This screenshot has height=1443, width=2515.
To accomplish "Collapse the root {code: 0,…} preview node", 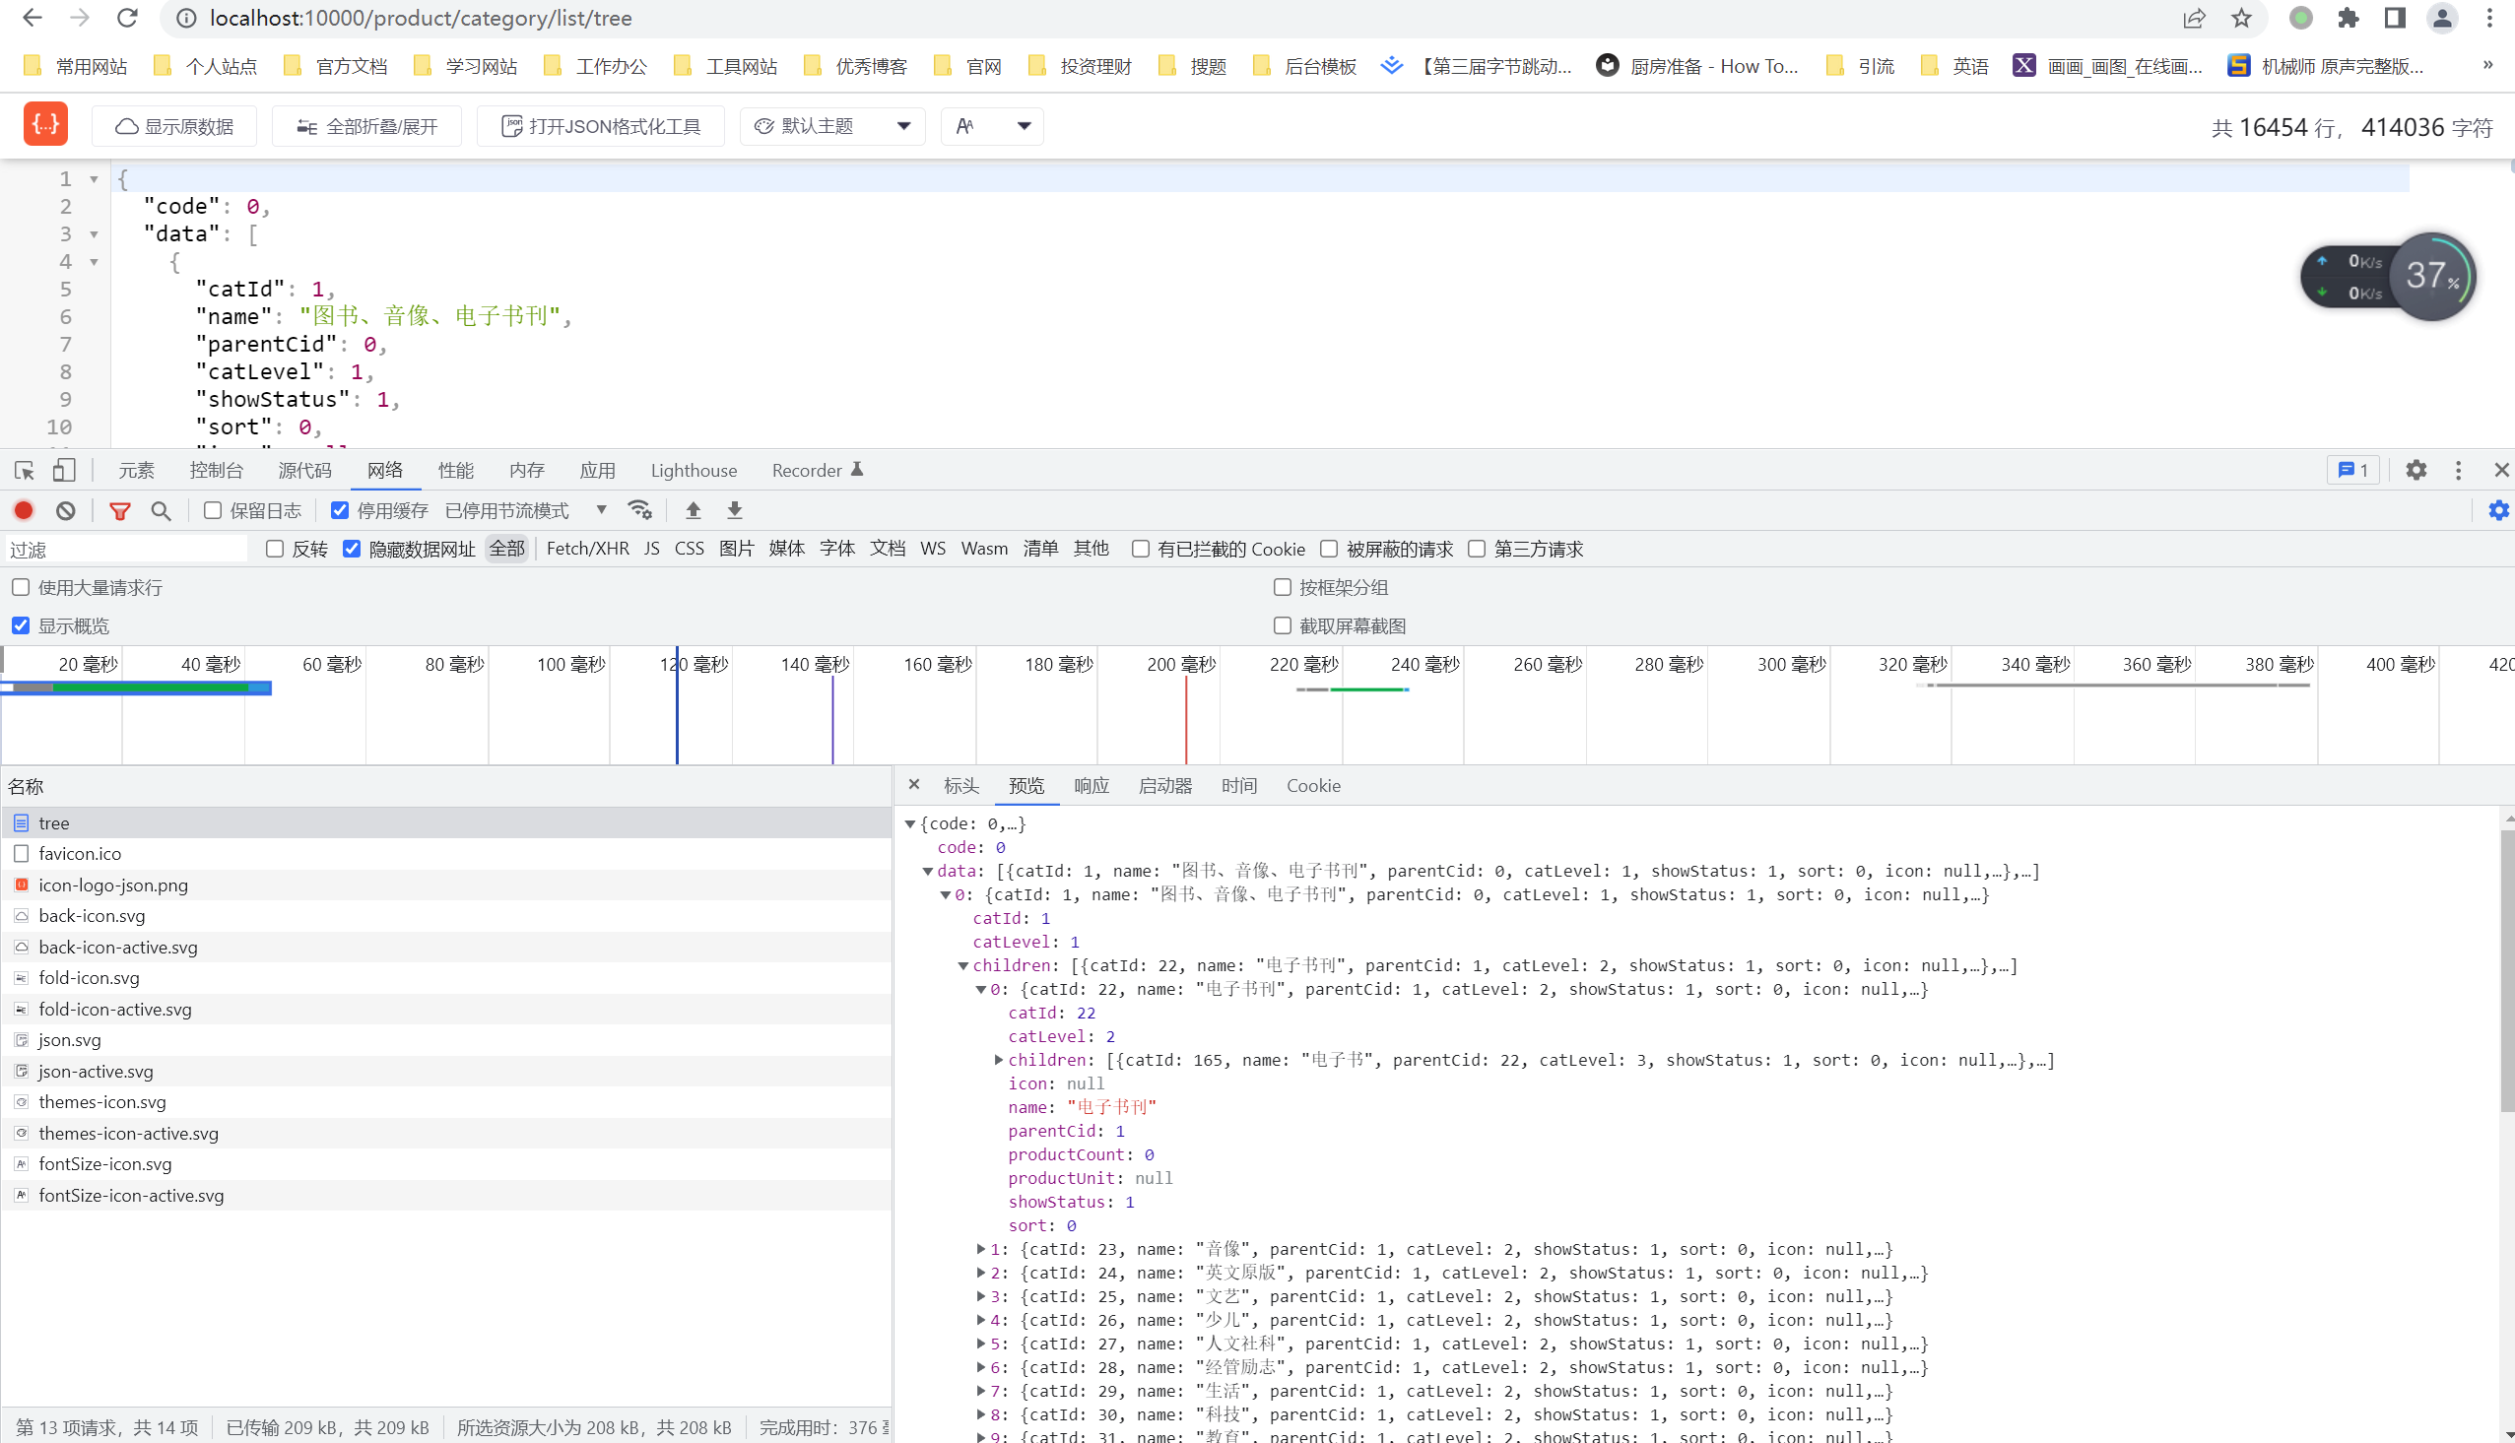I will (x=909, y=823).
